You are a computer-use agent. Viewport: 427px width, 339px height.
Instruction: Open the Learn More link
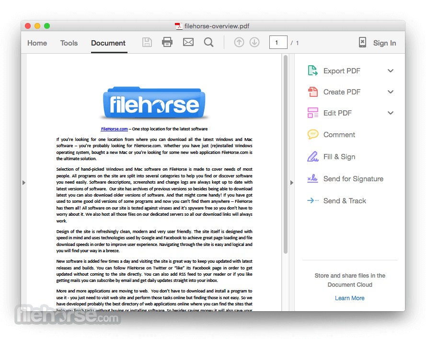[x=350, y=298]
